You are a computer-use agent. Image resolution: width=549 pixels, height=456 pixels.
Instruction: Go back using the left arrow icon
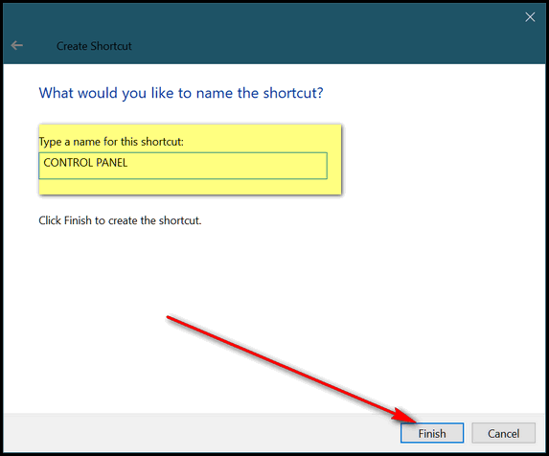[17, 45]
